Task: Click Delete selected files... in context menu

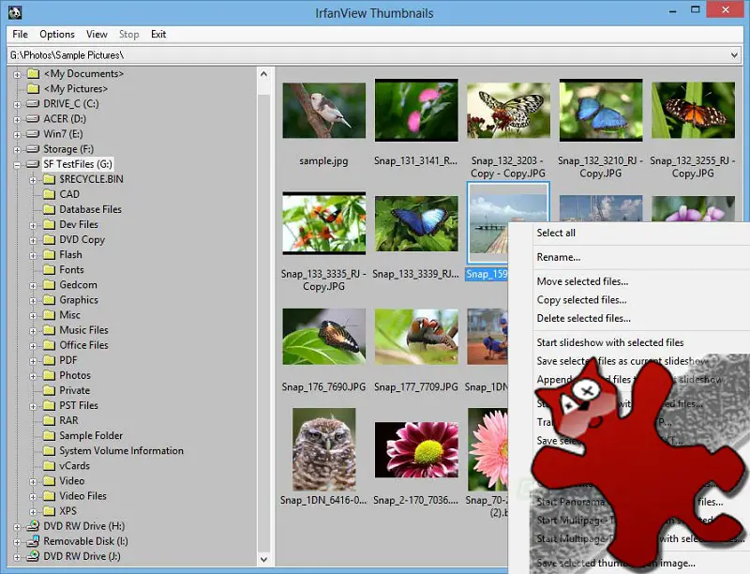Action: (583, 318)
